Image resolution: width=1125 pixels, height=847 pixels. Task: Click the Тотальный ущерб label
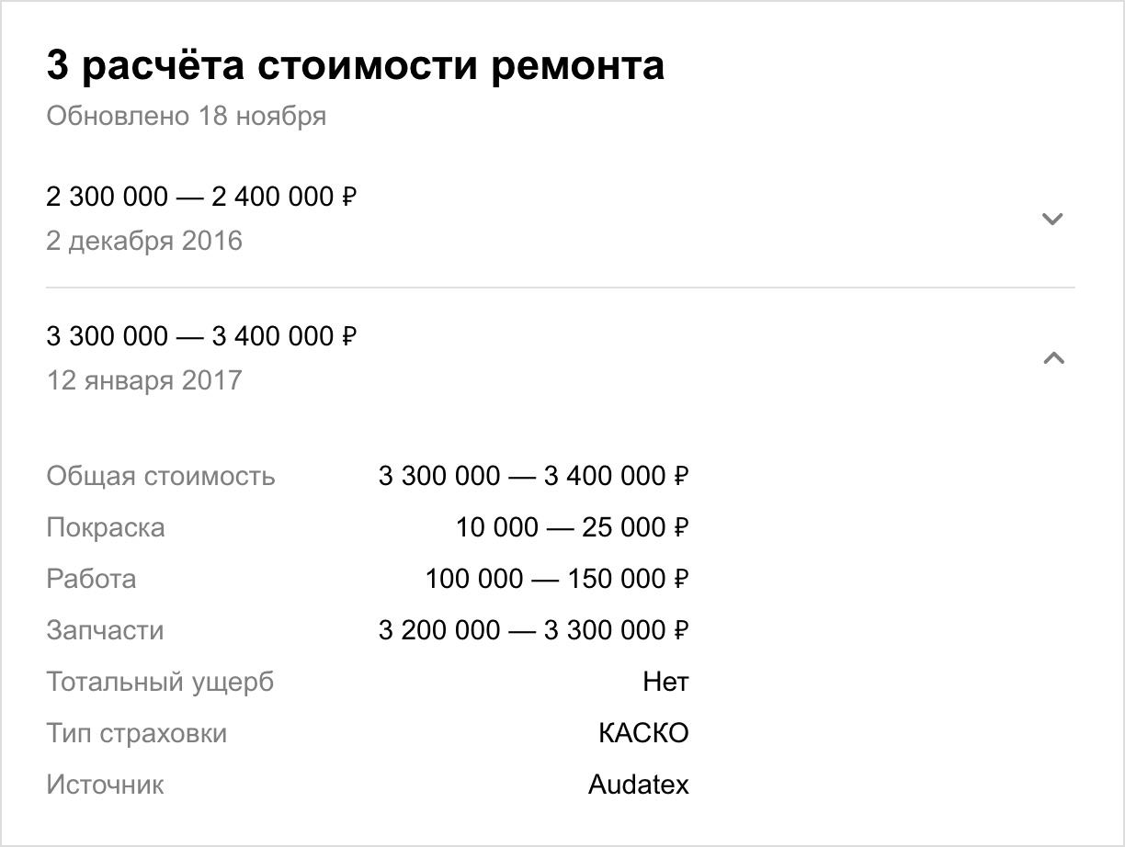160,683
